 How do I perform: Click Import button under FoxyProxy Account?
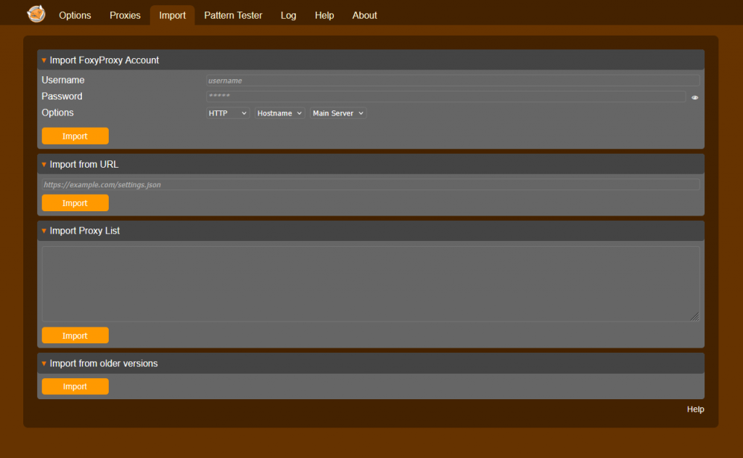pos(75,136)
